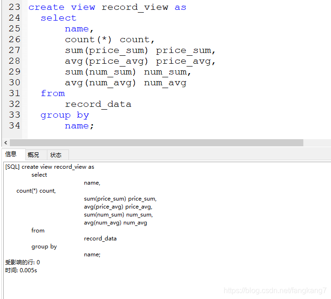
Task: Click the editor horizontal scrollbar thumb
Action: (x=157, y=142)
